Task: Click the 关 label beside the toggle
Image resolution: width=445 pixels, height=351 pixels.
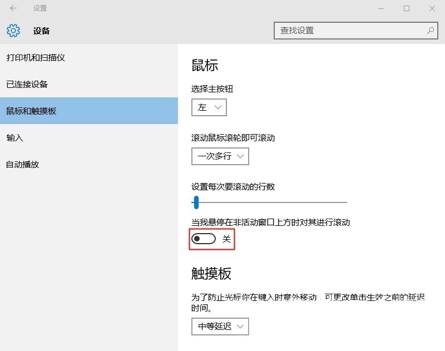Action: pyautogui.click(x=226, y=239)
